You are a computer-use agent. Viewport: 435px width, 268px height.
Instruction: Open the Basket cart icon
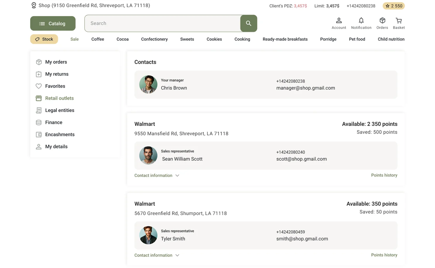399,21
